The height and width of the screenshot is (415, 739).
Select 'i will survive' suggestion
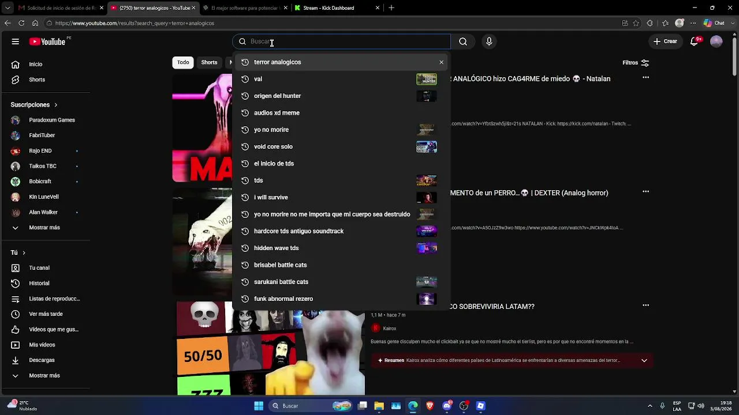coord(341,197)
